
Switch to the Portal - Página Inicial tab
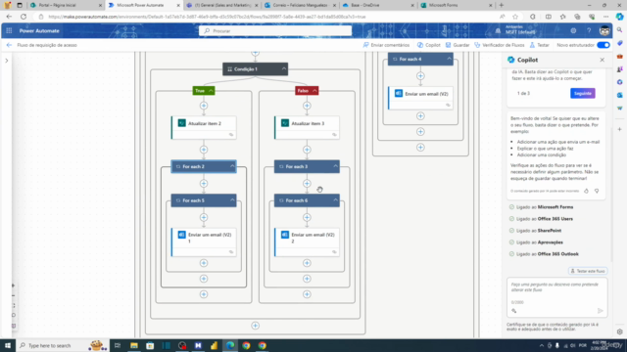coord(66,5)
